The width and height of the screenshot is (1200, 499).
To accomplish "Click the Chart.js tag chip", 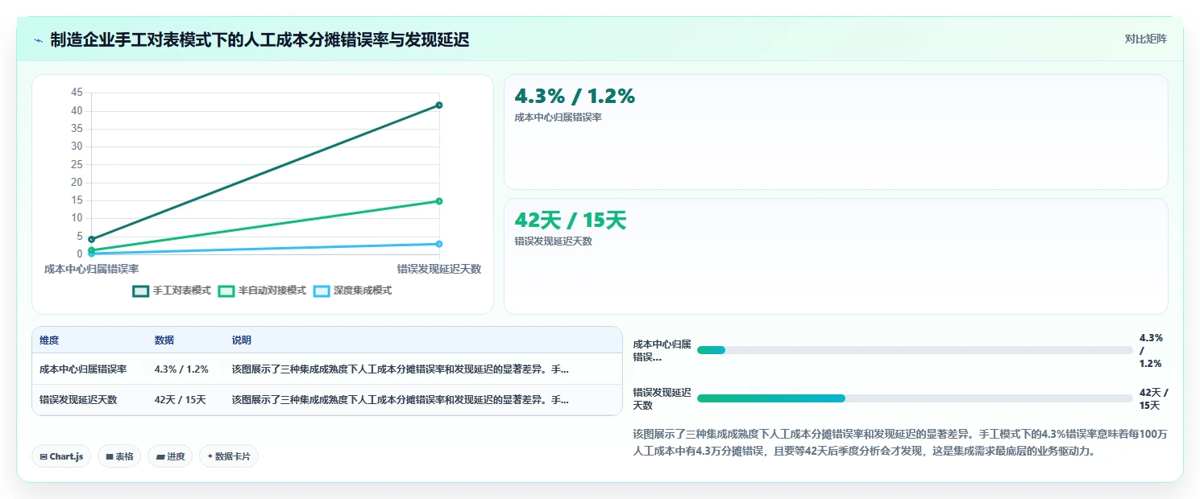I will pos(62,456).
